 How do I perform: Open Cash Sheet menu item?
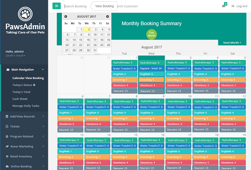[x=20, y=99]
